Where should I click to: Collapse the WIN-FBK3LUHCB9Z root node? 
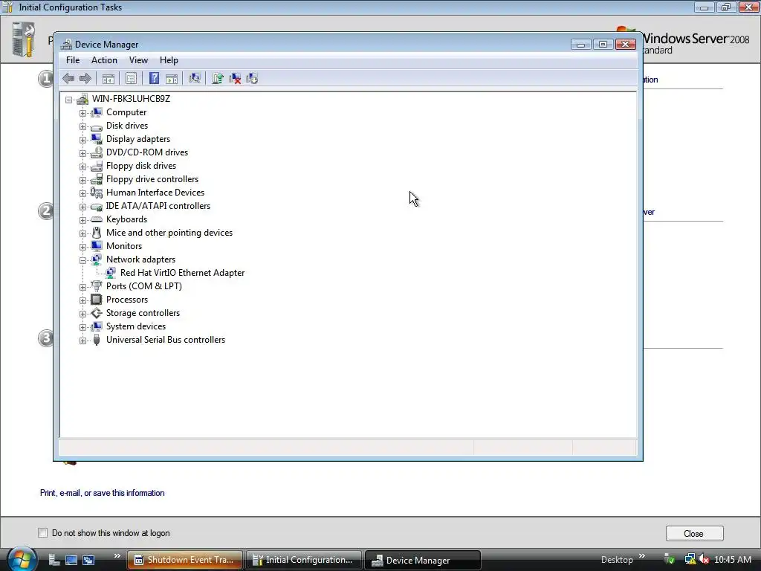click(69, 100)
